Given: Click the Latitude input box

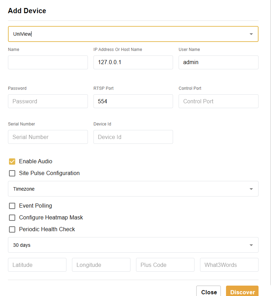Looking at the screenshot, I should [37, 265].
